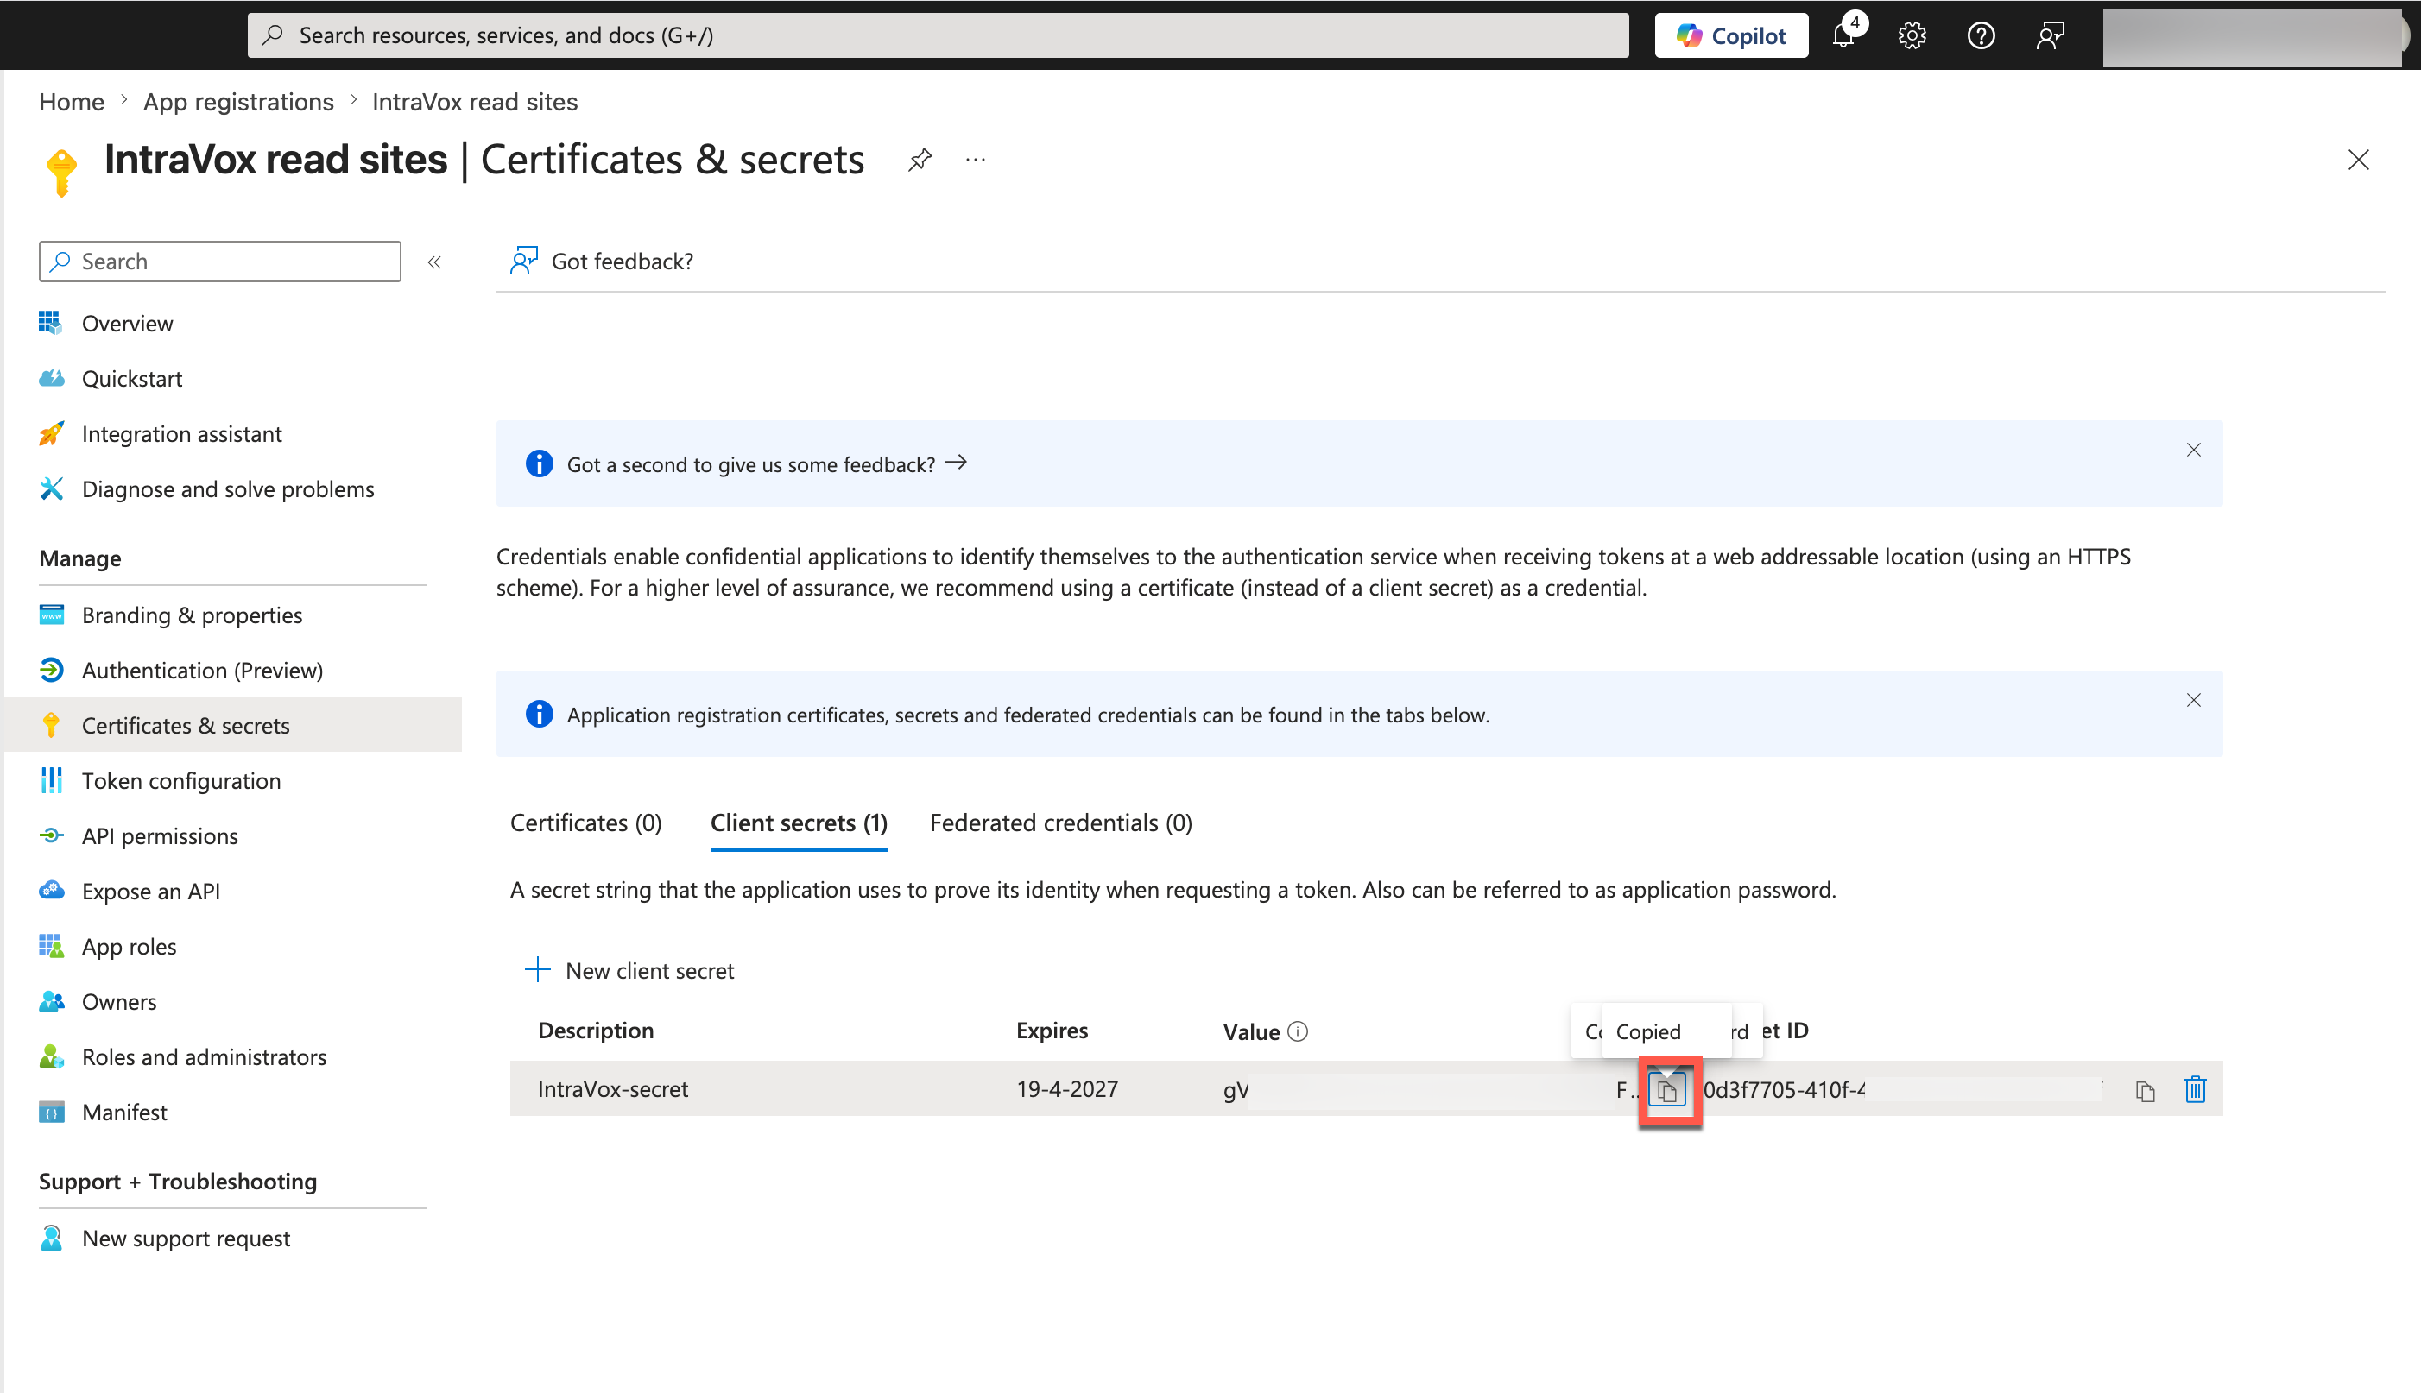2421x1393 pixels.
Task: Close the Certificates & secrets blade
Action: (x=2358, y=160)
